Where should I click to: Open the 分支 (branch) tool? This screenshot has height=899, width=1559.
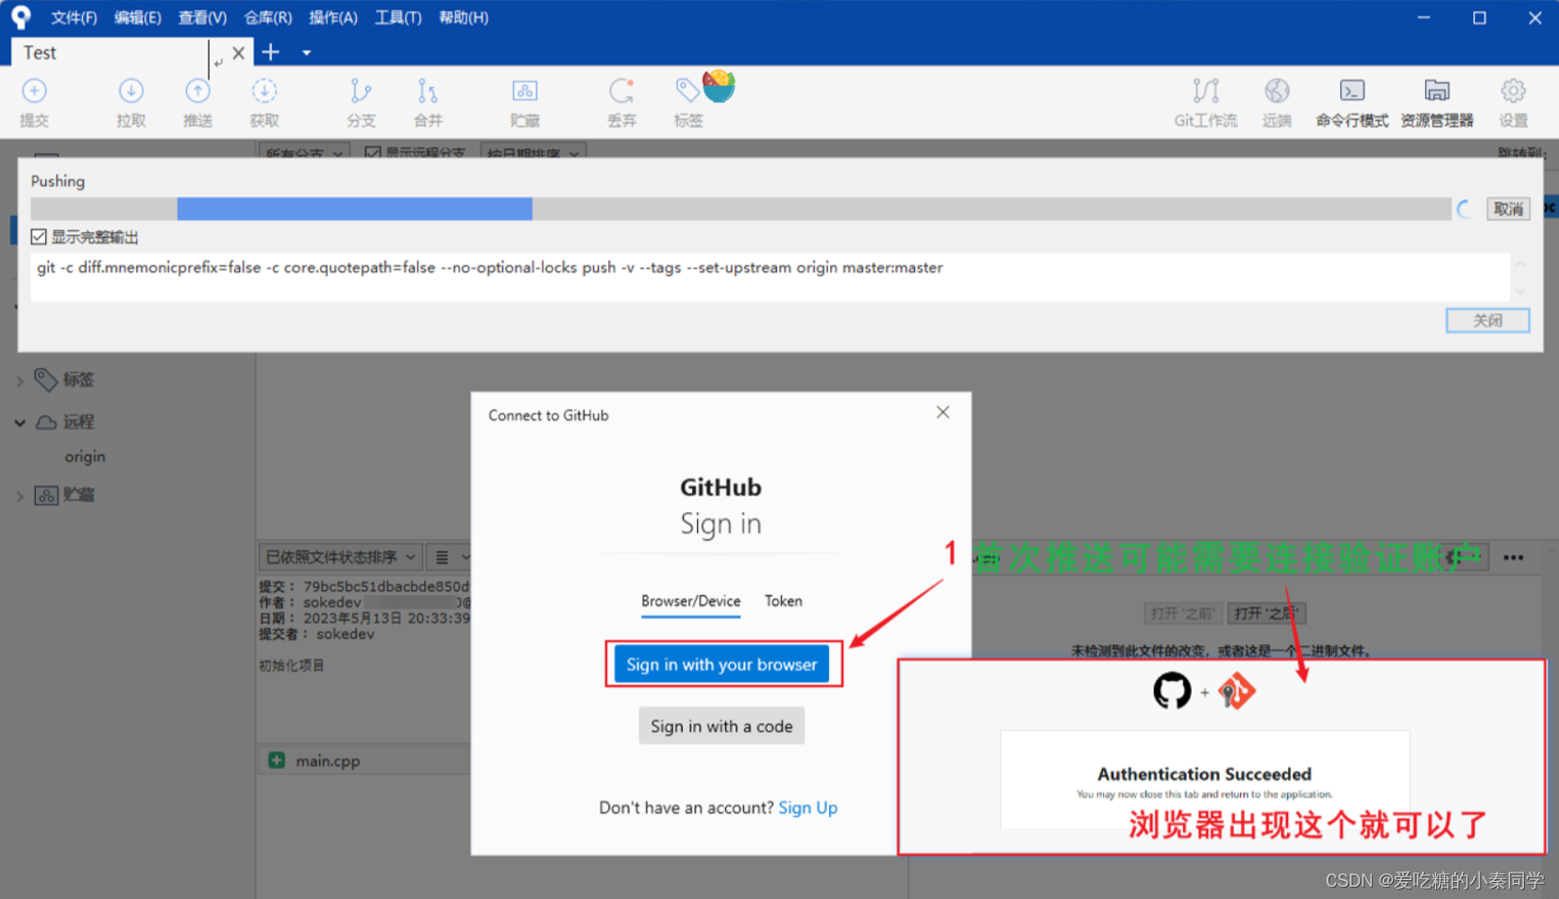(x=361, y=102)
